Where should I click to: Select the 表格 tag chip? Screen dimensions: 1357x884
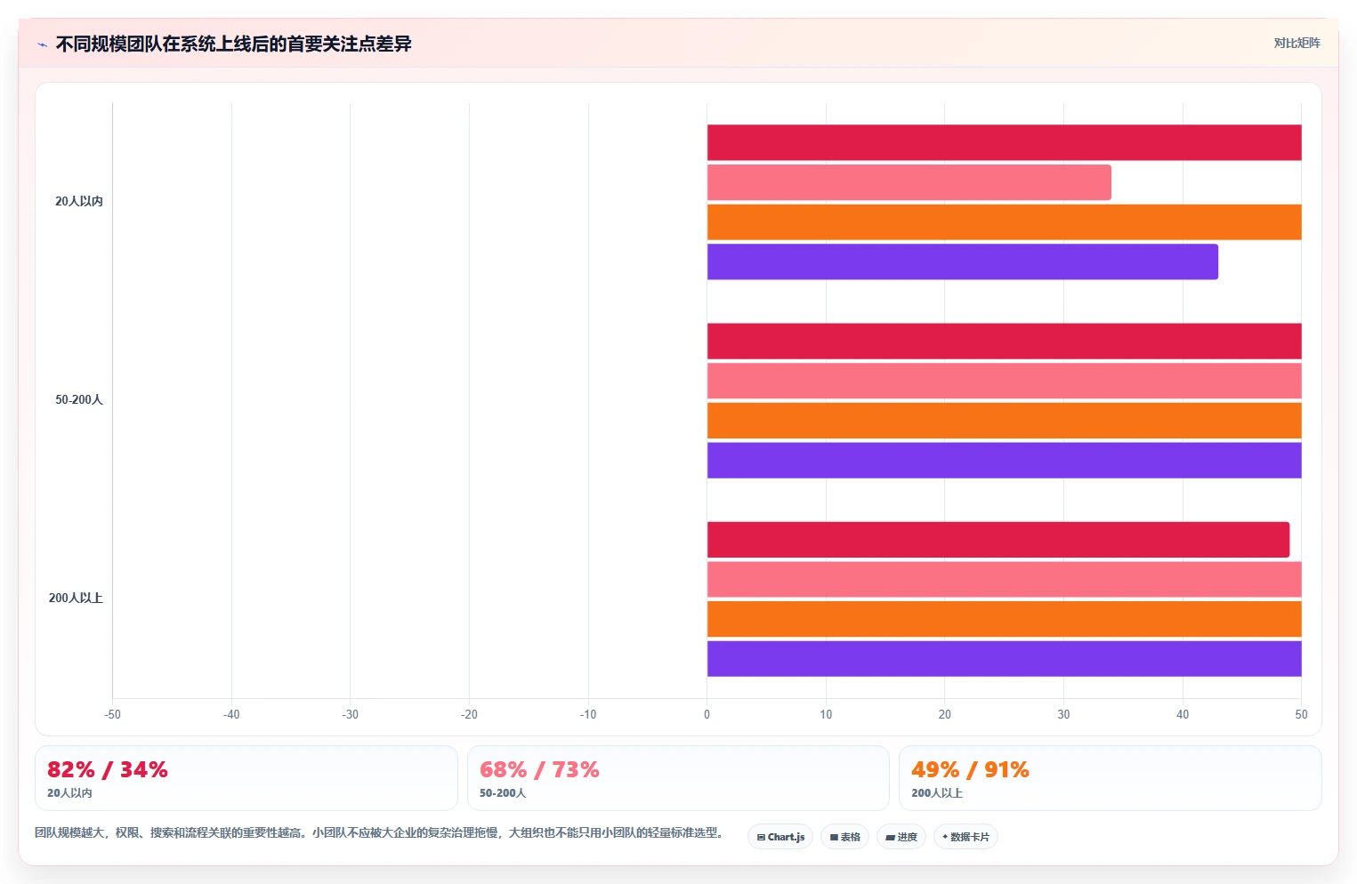(x=844, y=837)
